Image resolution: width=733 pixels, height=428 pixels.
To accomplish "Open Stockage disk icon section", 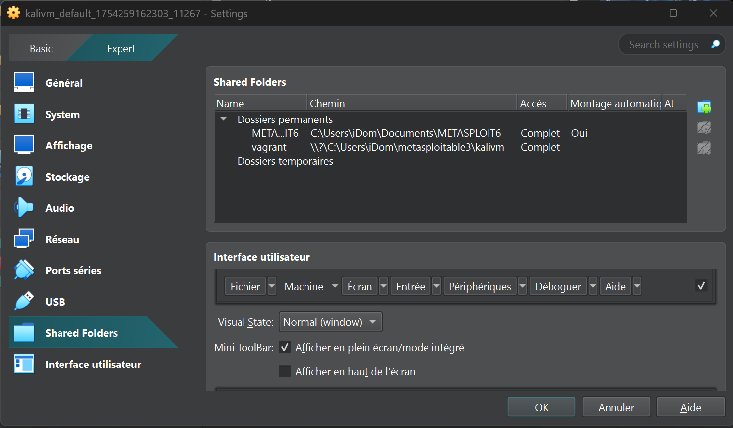I will [24, 177].
